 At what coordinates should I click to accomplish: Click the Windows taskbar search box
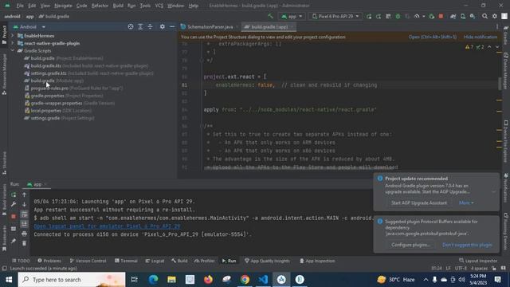[72, 280]
